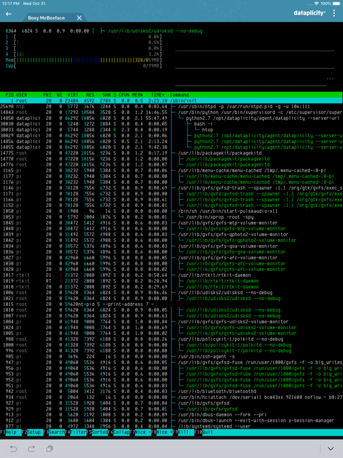
Task: Click the F1 Help function key label
Action: pos(11,432)
